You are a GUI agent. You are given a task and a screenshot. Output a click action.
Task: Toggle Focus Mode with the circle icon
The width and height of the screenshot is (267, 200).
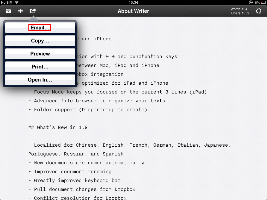pos(258,11)
